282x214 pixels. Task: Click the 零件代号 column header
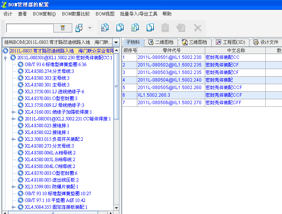tap(171, 51)
